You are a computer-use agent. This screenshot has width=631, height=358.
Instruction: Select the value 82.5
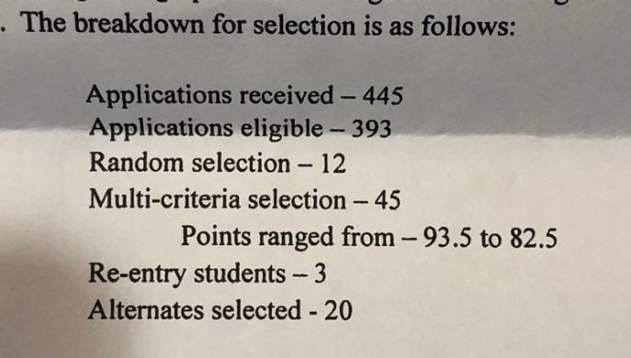coord(534,238)
